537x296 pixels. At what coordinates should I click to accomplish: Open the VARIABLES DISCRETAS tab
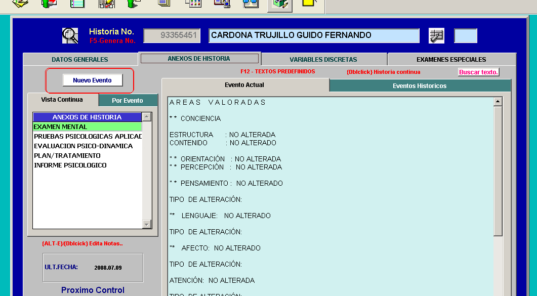(x=323, y=60)
